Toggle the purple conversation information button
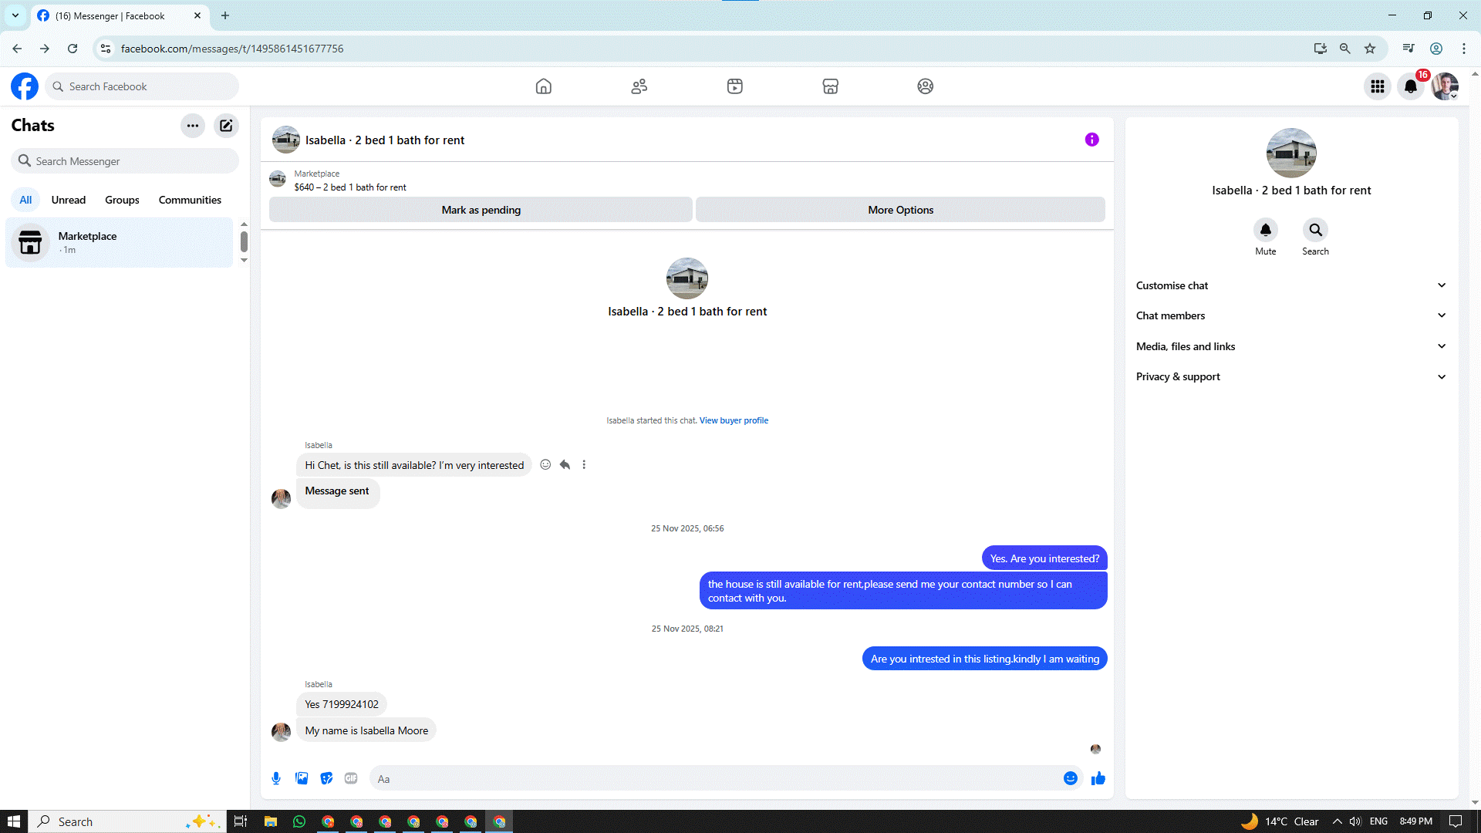The image size is (1481, 833). point(1091,140)
